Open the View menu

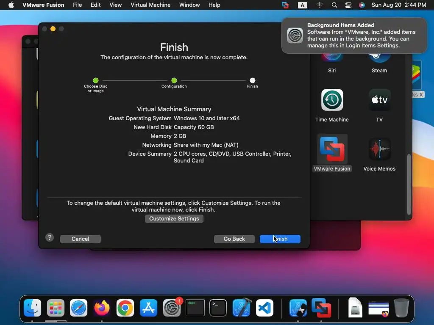115,5
